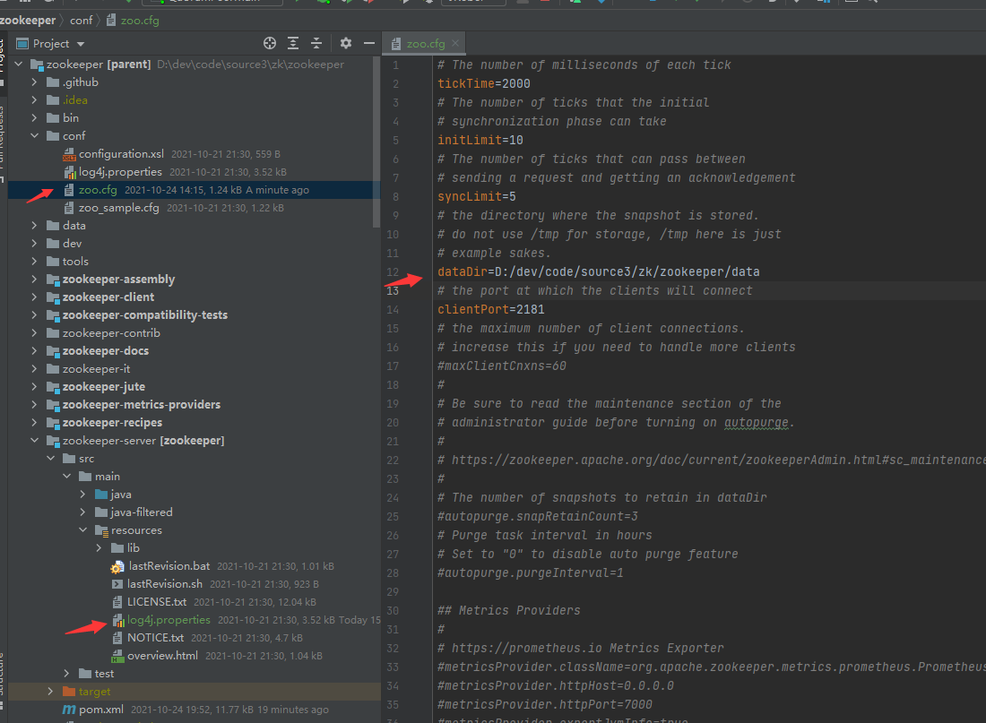Open the Project panel settings gear
986x723 pixels.
346,43
